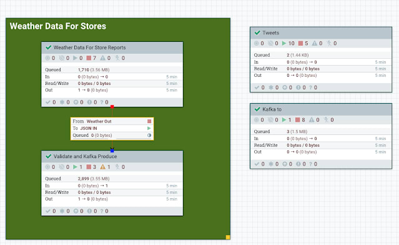Click the orange warning triangle in Validate and Kafka Produce

point(102,167)
